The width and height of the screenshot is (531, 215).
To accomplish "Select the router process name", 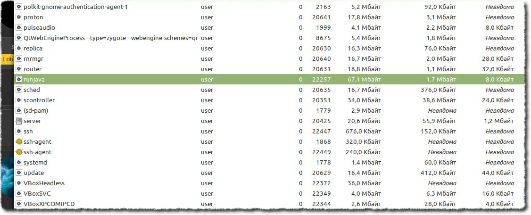I will 33,69.
